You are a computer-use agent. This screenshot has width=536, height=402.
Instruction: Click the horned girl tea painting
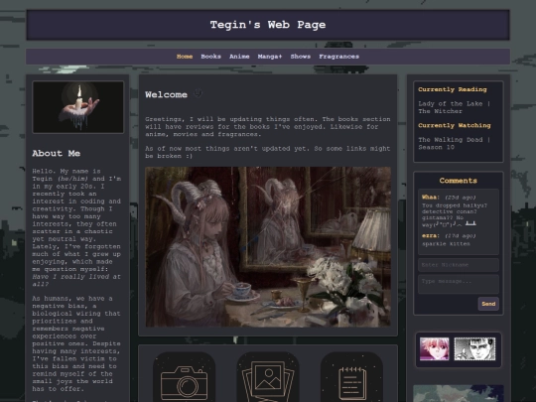[x=268, y=247]
